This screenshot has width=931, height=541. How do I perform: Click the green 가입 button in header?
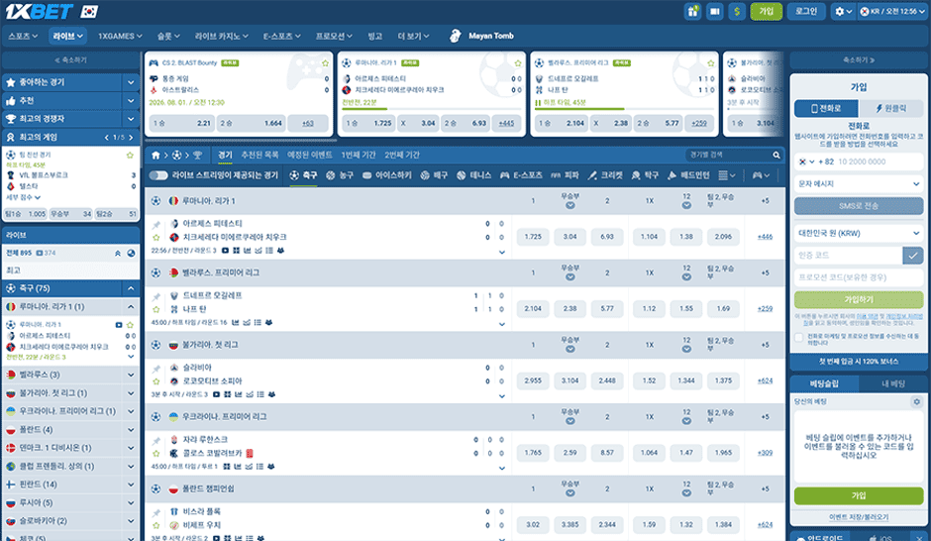(766, 11)
